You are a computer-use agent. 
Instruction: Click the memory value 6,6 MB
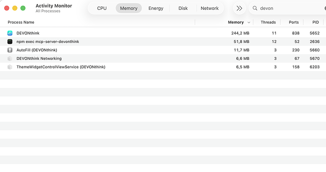pos(243,58)
